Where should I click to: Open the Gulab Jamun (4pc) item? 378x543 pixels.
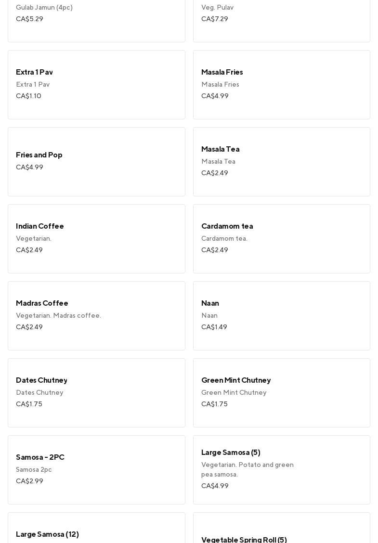[96, 19]
